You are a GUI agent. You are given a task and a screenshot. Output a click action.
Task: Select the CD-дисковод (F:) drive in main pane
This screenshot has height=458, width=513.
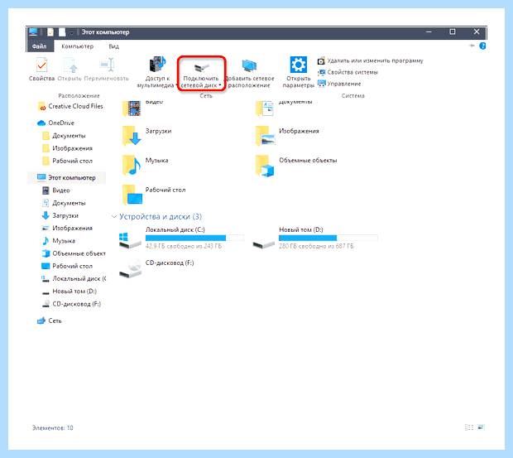click(x=156, y=268)
